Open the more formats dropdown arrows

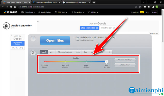click(x=110, y=52)
